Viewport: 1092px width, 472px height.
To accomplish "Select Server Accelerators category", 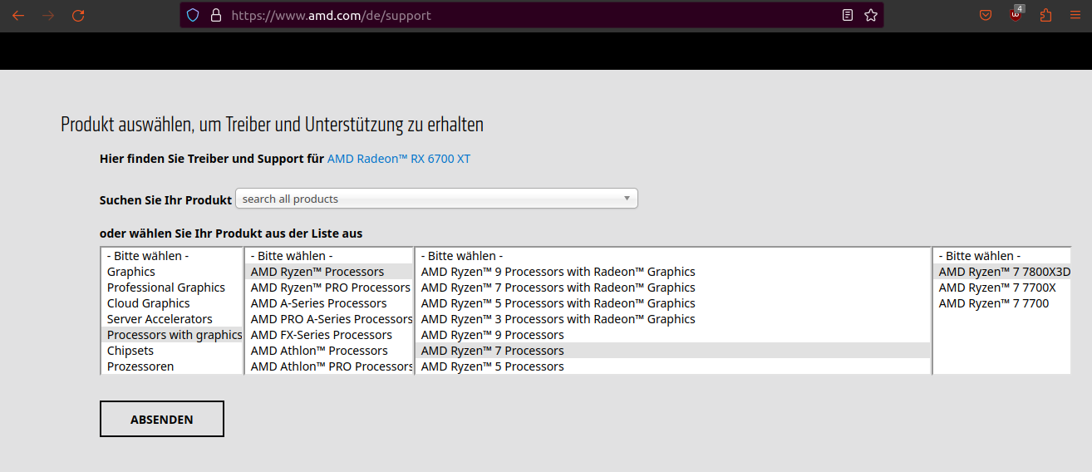I will 172,319.
